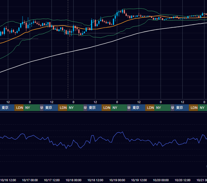Click the 東京 session block nearest 10/17 12:00

[x=51, y=108]
